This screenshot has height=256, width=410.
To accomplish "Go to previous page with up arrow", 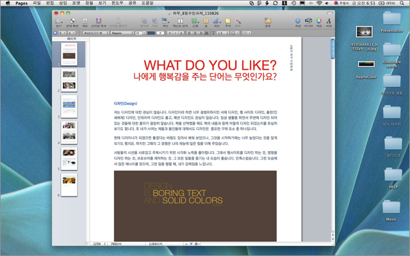I will (x=186, y=244).
